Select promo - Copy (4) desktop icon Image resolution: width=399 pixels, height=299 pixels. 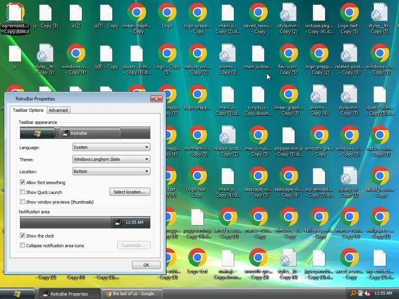point(319,100)
